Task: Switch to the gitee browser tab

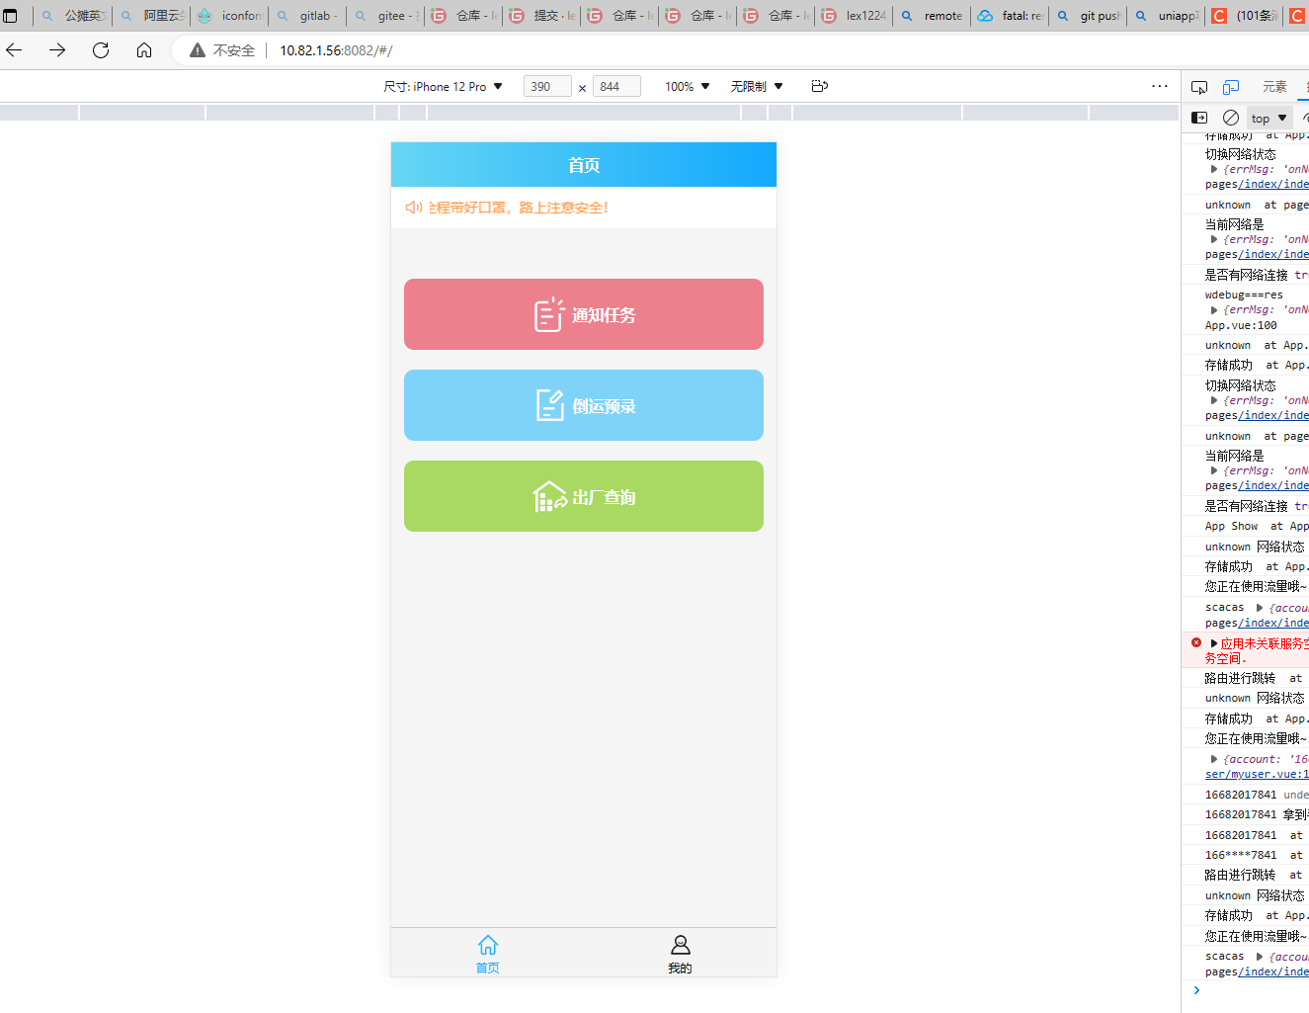Action: click(386, 16)
